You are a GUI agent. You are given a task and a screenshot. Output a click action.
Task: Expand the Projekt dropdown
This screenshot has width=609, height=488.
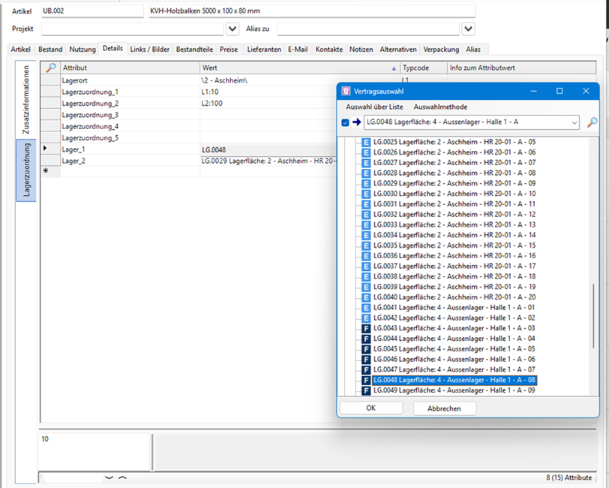click(232, 29)
